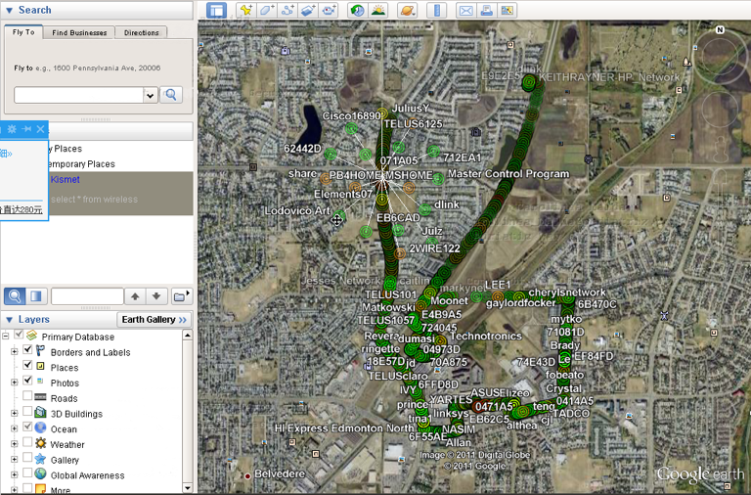
Task: Select the Temporary Places item
Action: pos(81,164)
